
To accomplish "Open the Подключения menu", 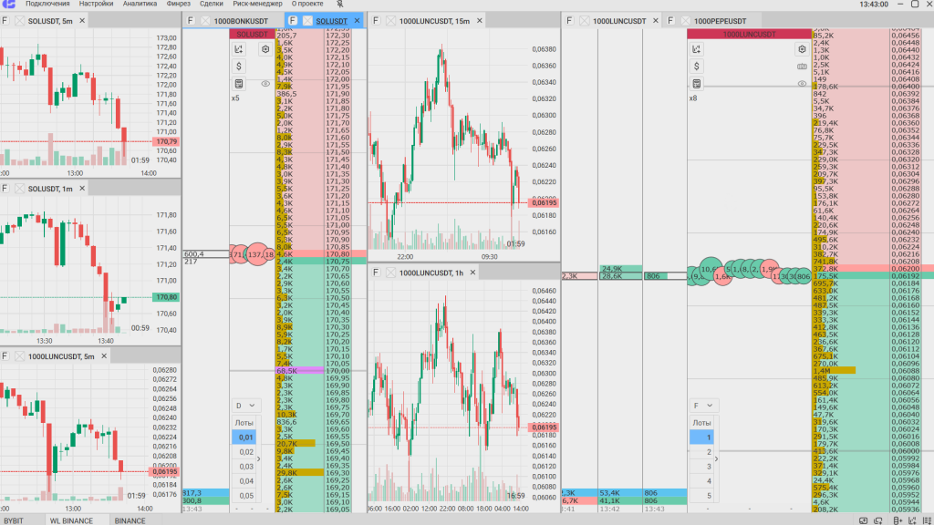I will (x=47, y=4).
